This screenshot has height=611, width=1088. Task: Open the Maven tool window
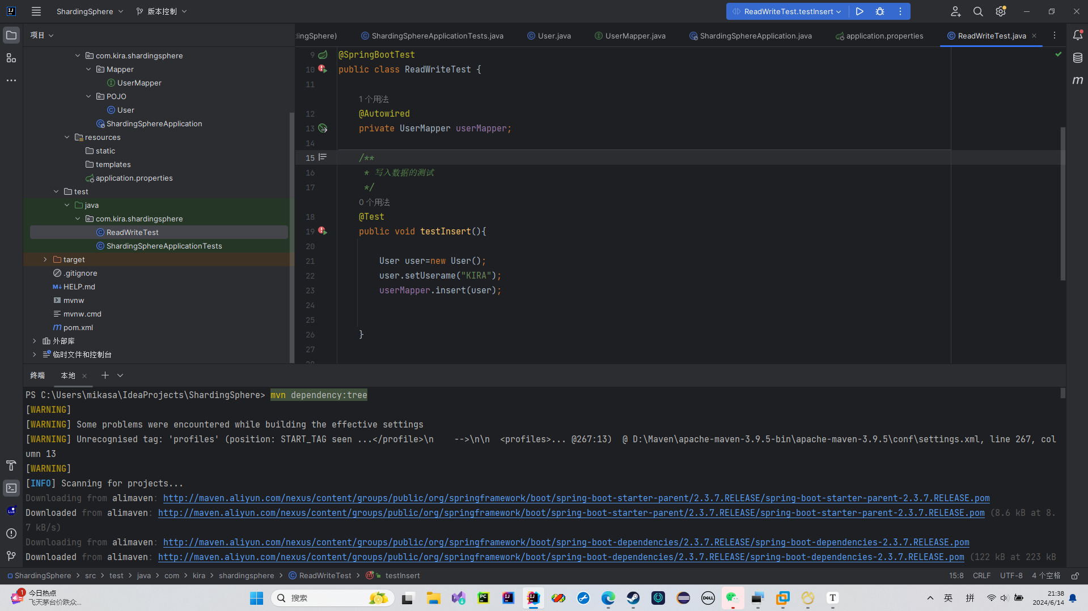pos(1078,80)
